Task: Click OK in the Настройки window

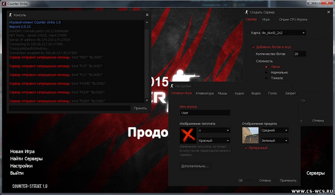Action: point(246,181)
